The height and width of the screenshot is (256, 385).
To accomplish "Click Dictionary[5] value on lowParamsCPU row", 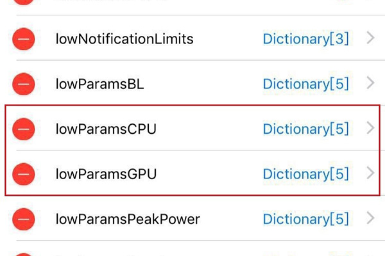I will pyautogui.click(x=306, y=129).
